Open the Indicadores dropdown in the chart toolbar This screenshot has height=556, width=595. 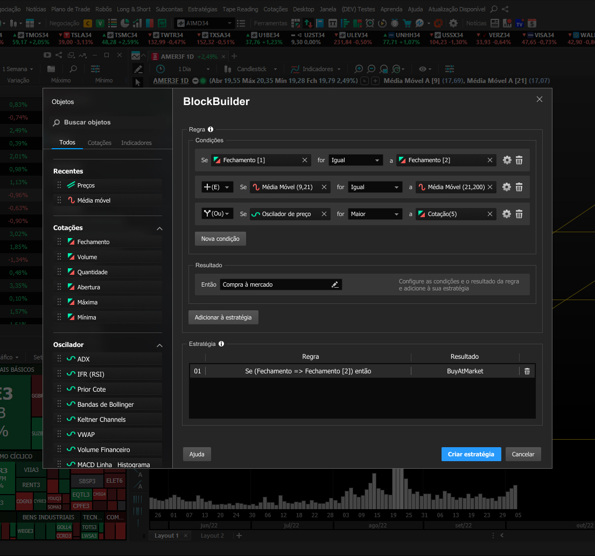click(316, 69)
